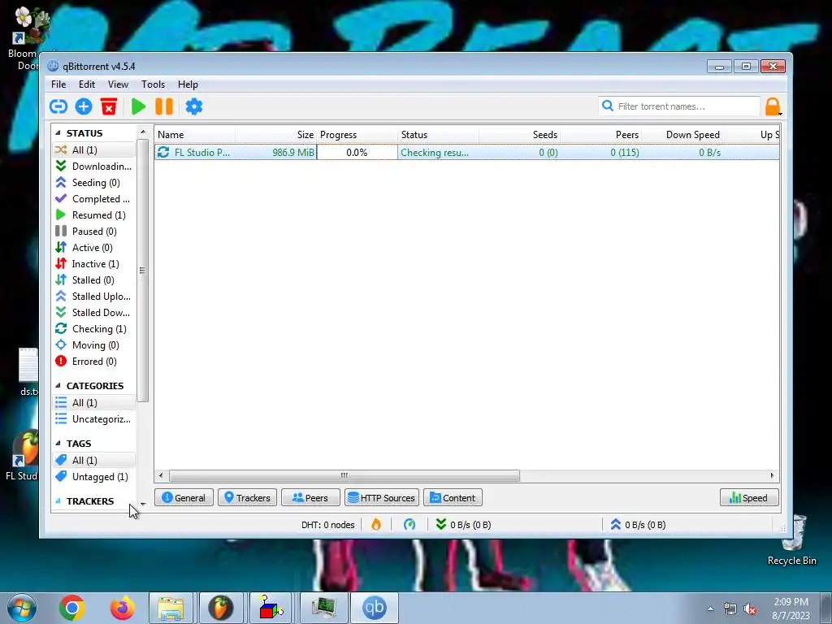
Task: Click the horizontal scrollbar thumb of torrent list
Action: pos(344,475)
